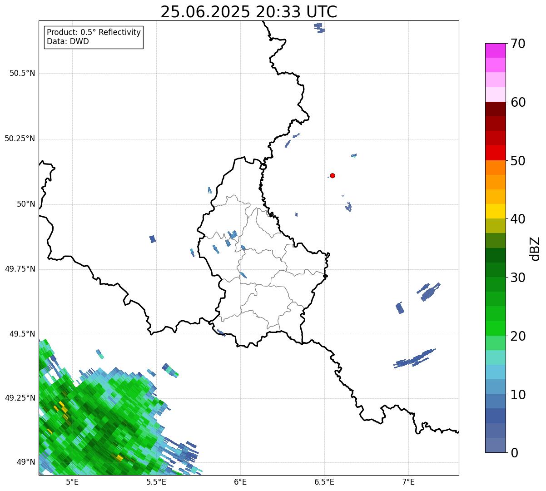
Task: Click the 50.25°N latitude label
Action: coord(20,139)
